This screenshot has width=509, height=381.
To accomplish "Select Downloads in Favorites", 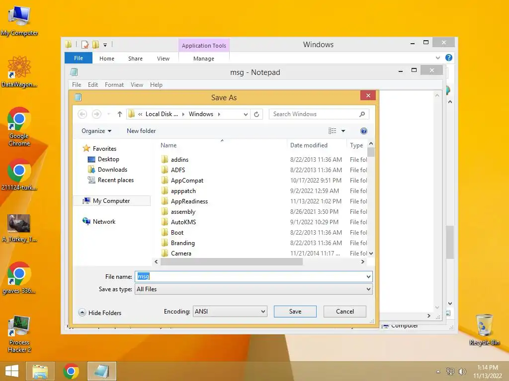I will [112, 170].
